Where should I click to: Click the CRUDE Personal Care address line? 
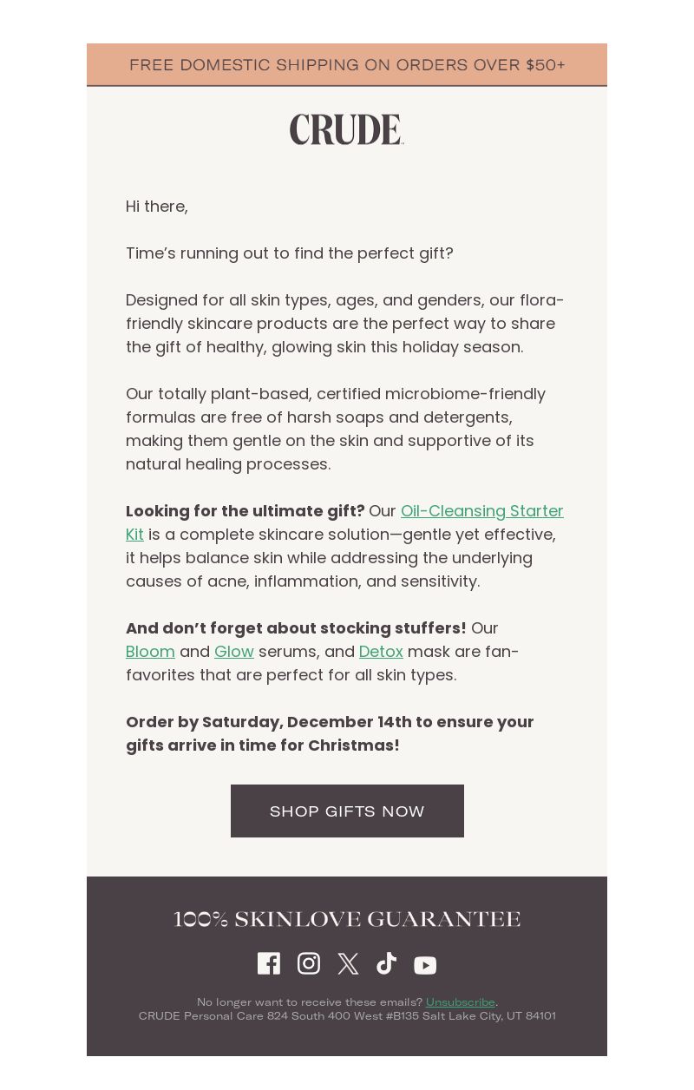pos(347,1015)
